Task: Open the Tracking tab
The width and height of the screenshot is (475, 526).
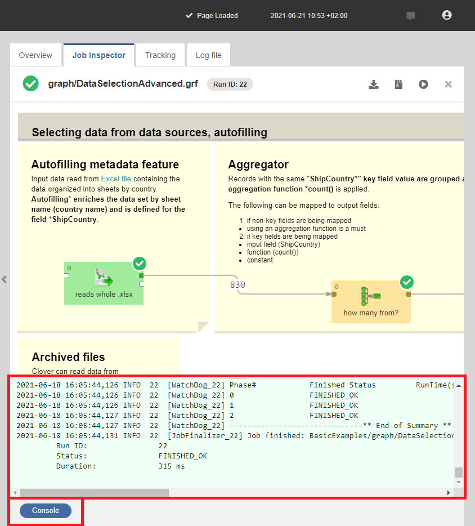Action: [160, 55]
